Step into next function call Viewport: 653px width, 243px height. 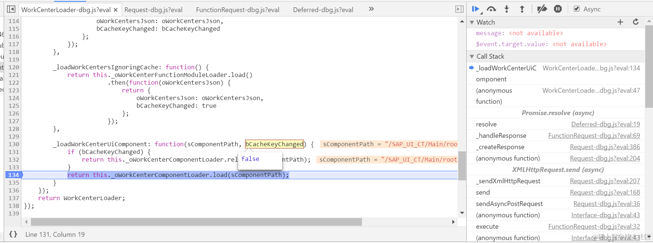(507, 9)
